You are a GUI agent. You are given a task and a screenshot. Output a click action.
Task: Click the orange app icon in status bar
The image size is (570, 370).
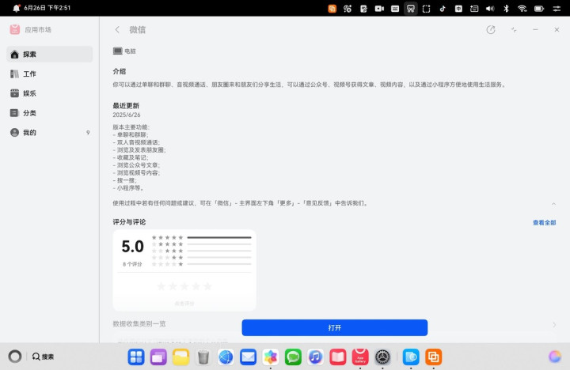click(x=332, y=9)
